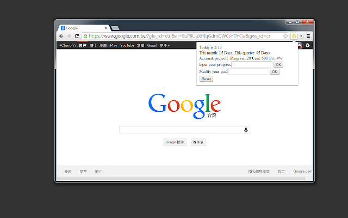Open YouTube from the Google bar
The image size is (348, 218).
point(127,45)
